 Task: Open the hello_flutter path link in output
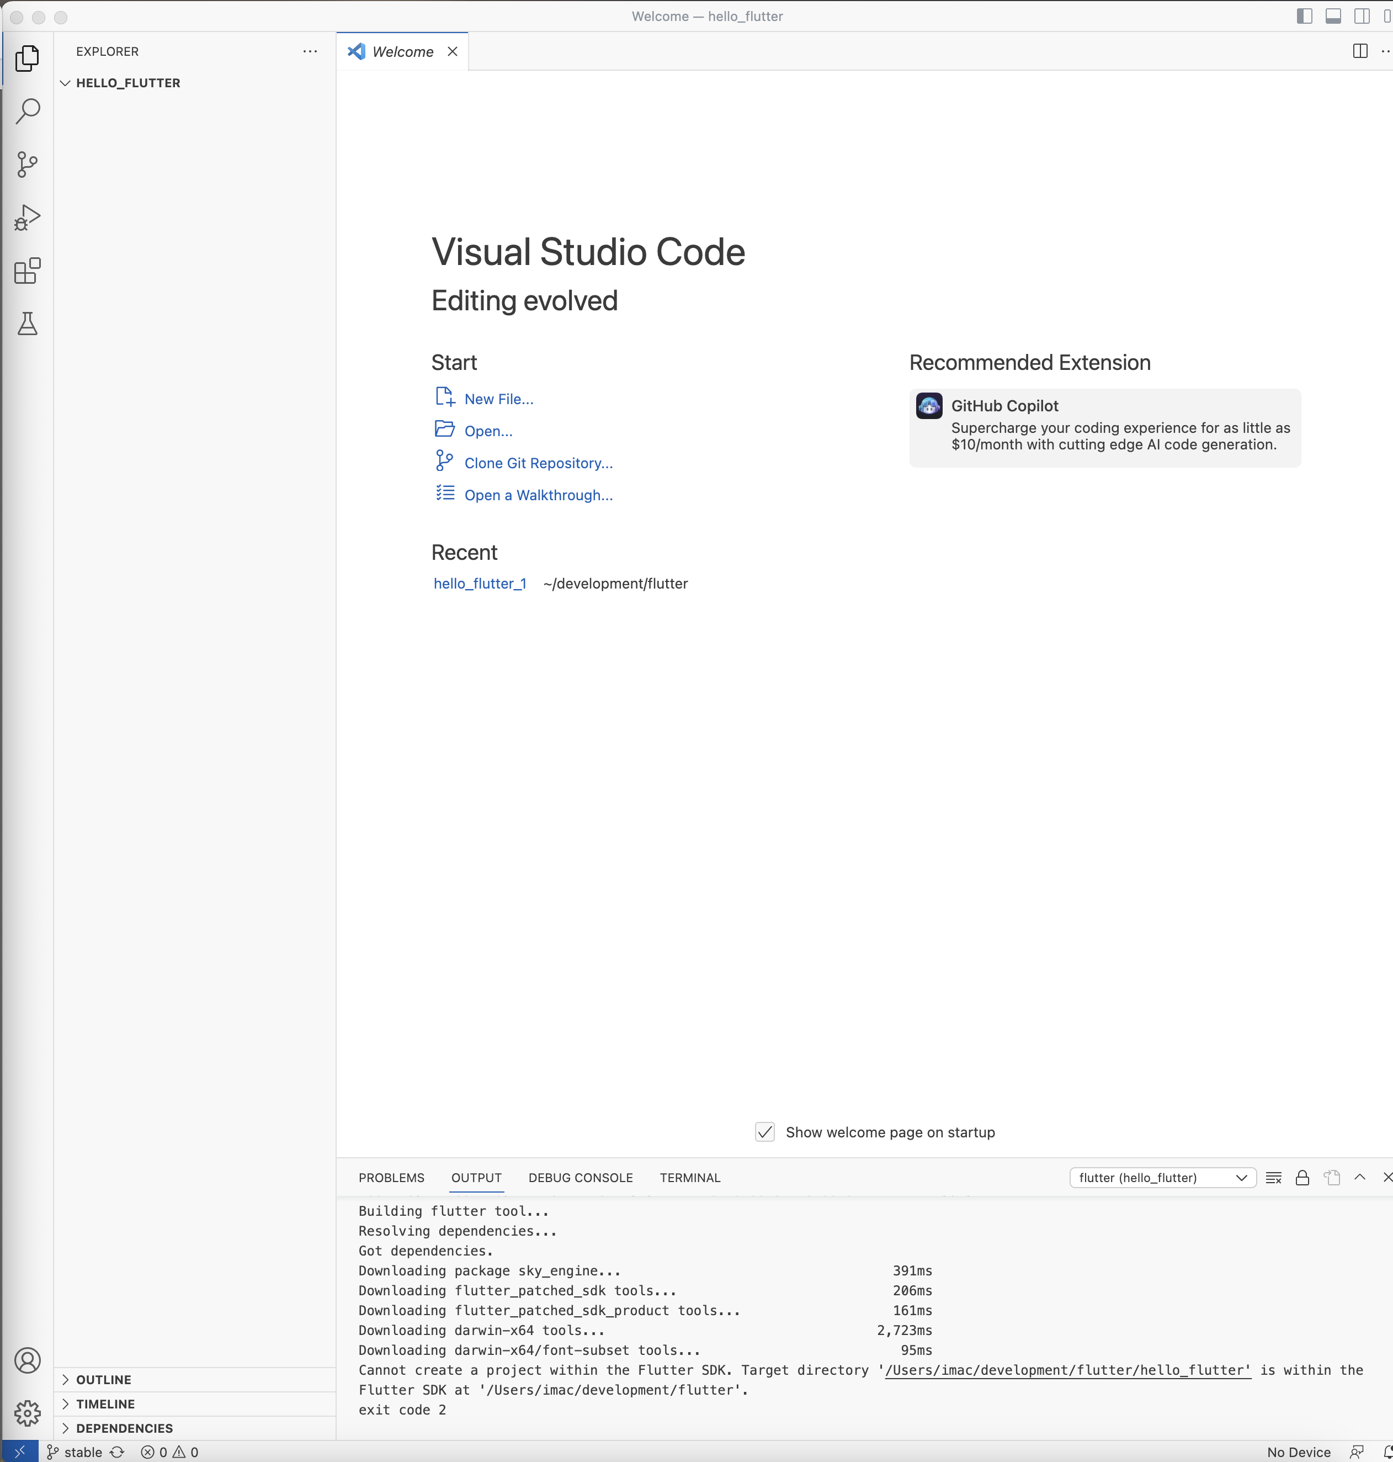(1068, 1370)
